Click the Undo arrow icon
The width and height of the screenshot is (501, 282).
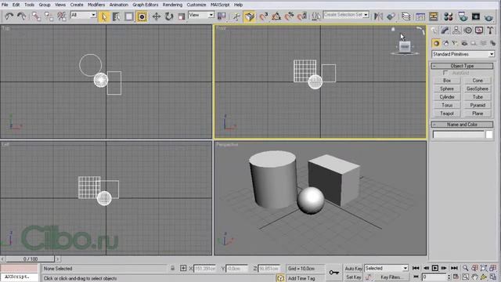pos(9,16)
